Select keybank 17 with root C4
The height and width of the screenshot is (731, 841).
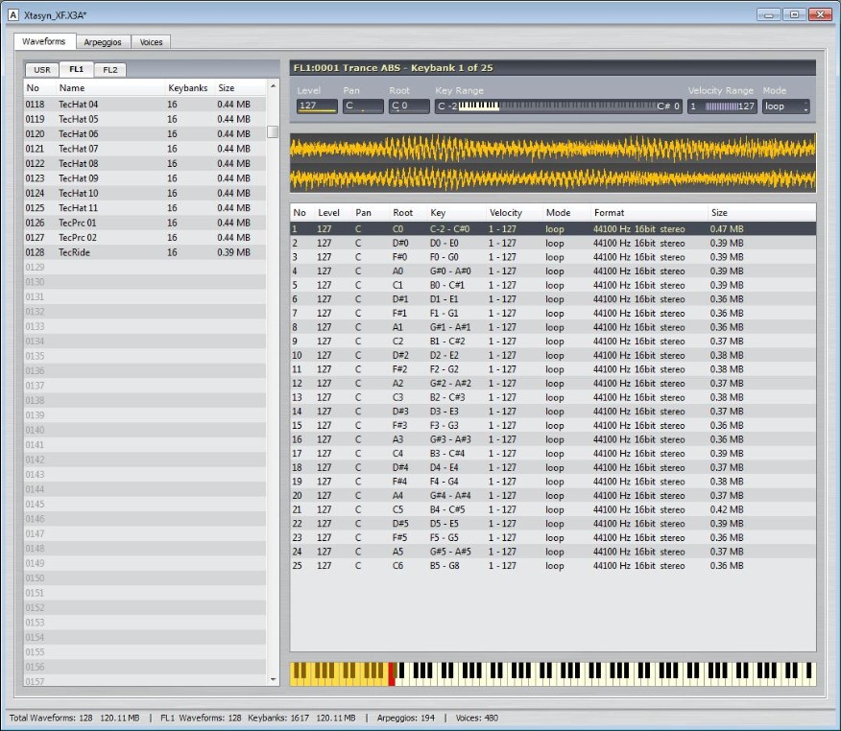pos(553,454)
